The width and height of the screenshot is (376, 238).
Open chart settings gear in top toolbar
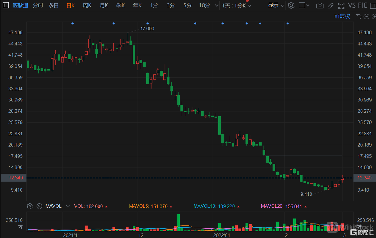pyautogui.click(x=291, y=5)
